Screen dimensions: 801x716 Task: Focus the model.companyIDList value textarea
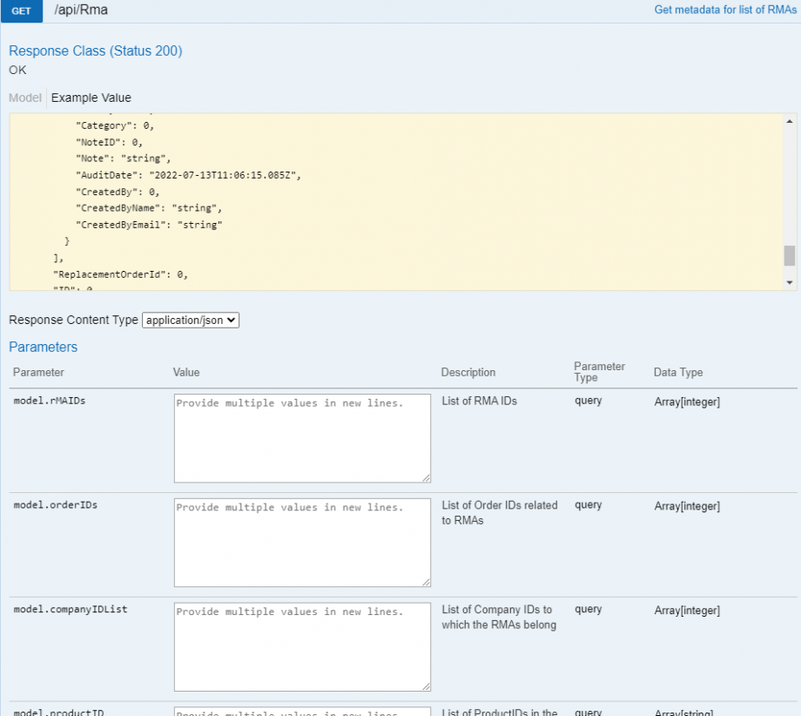point(302,646)
